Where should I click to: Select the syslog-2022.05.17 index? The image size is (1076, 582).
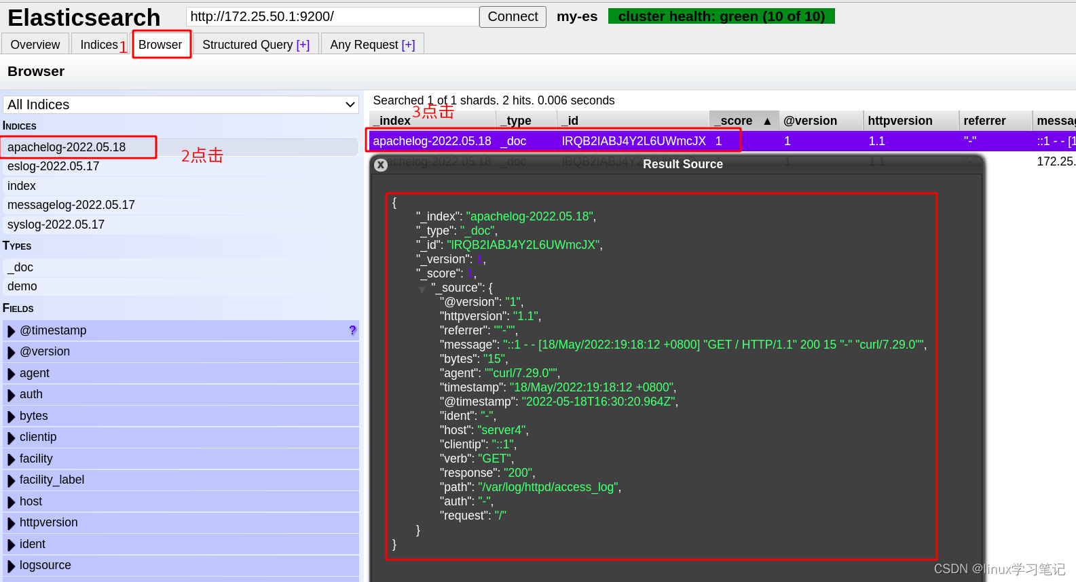point(181,225)
